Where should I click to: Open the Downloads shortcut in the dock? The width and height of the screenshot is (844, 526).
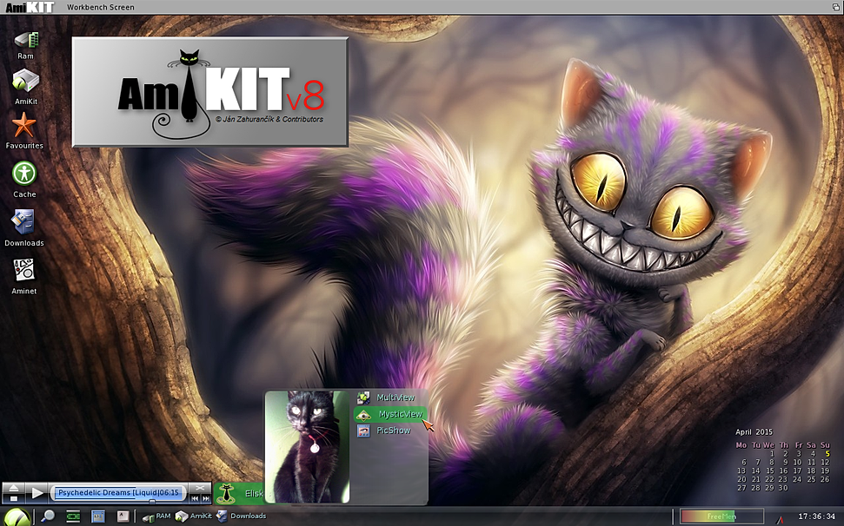[242, 516]
